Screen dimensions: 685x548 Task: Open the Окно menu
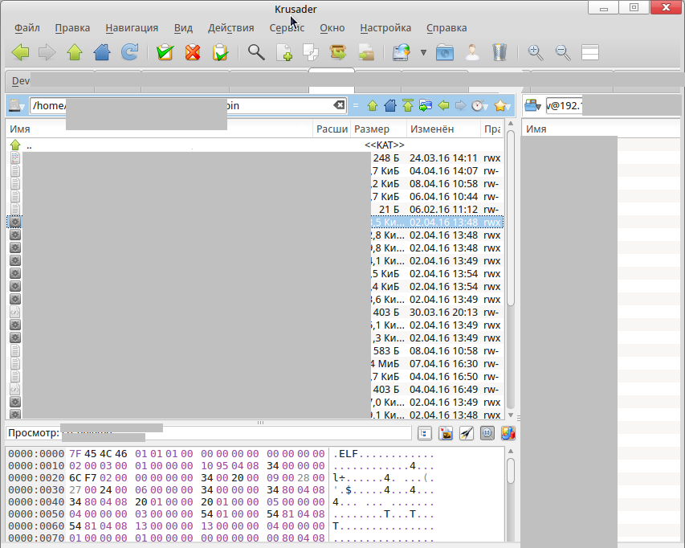tap(332, 28)
